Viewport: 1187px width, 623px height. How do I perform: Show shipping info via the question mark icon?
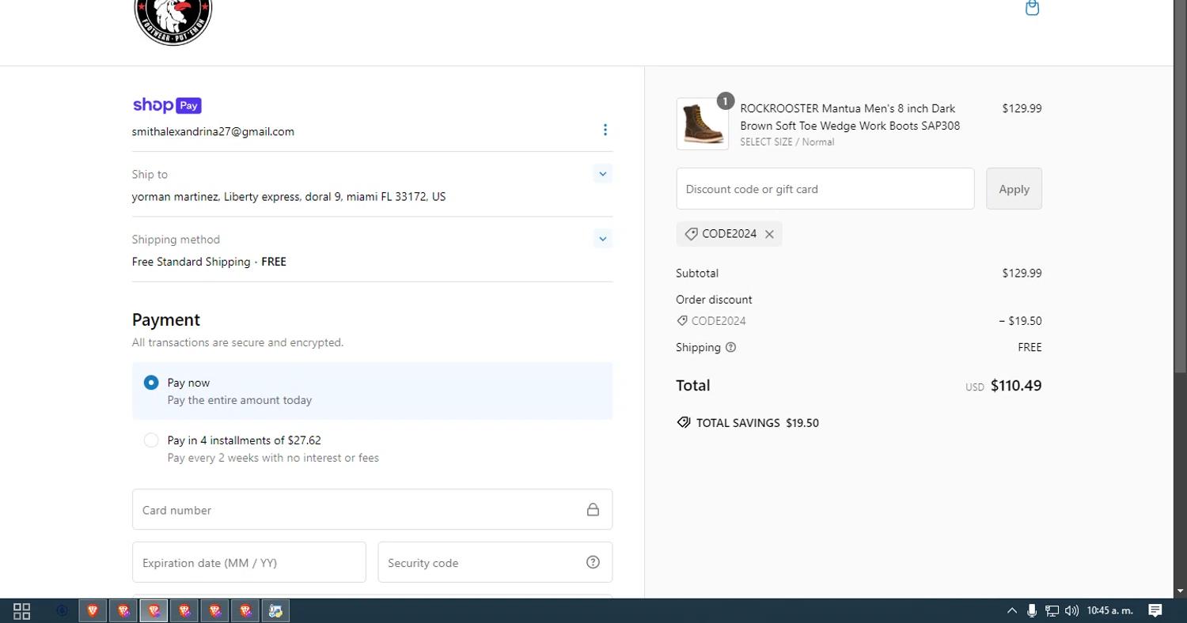(x=730, y=347)
